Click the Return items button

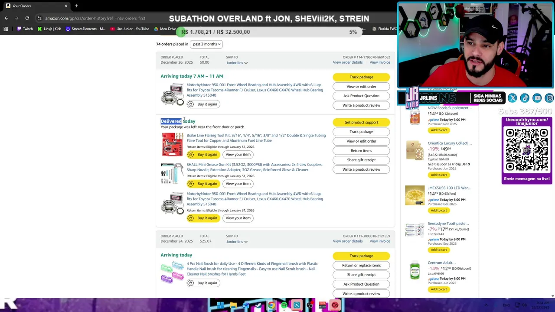coord(361,151)
